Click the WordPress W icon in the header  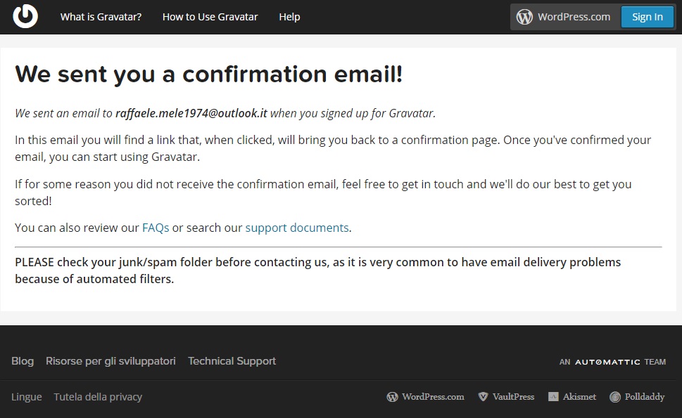coord(524,16)
